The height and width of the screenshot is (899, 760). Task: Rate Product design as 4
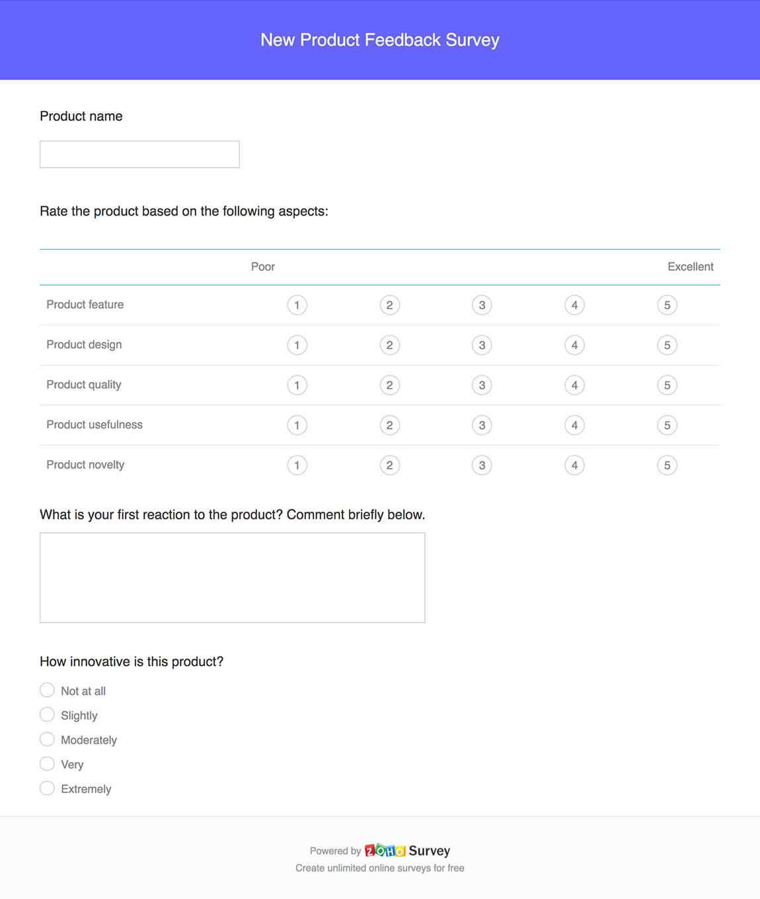(x=574, y=345)
